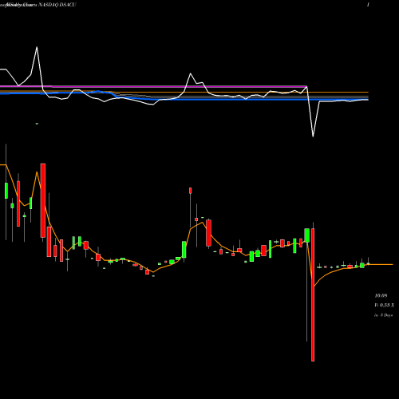Image resolution: width=399 pixels, height=399 pixels.
Task: Click the 'in 5 Days' label
Action: click(384, 315)
